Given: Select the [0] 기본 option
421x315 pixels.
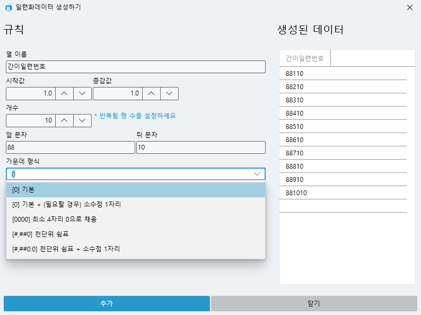Looking at the screenshot, I should click(x=136, y=190).
